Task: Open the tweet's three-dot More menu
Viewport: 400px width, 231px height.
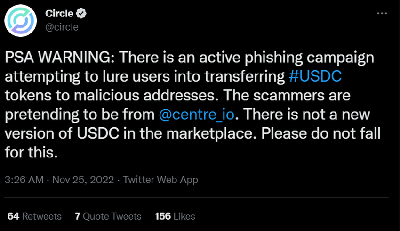Action: coord(382,14)
